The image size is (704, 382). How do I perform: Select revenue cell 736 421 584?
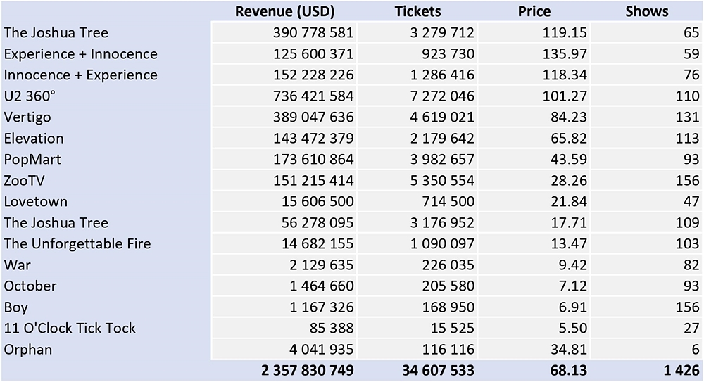284,96
